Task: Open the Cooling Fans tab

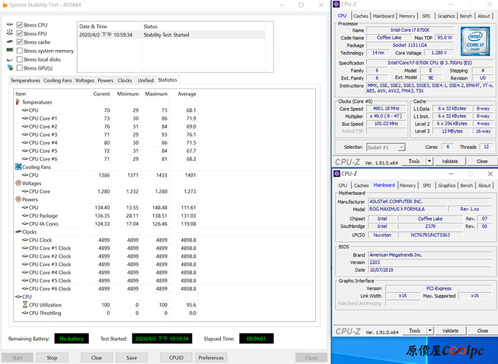Action: [x=58, y=80]
